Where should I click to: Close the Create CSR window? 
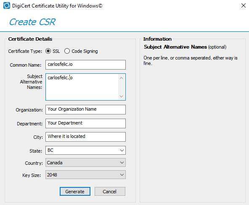point(243,5)
